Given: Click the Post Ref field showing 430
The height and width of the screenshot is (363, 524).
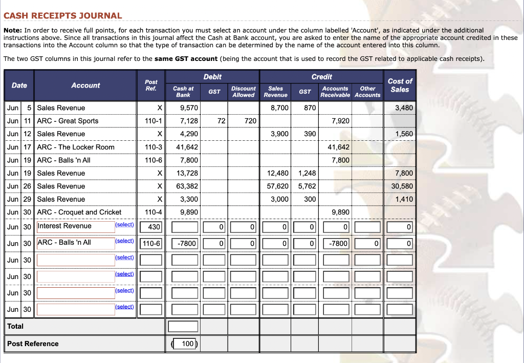Looking at the screenshot, I should click(151, 227).
